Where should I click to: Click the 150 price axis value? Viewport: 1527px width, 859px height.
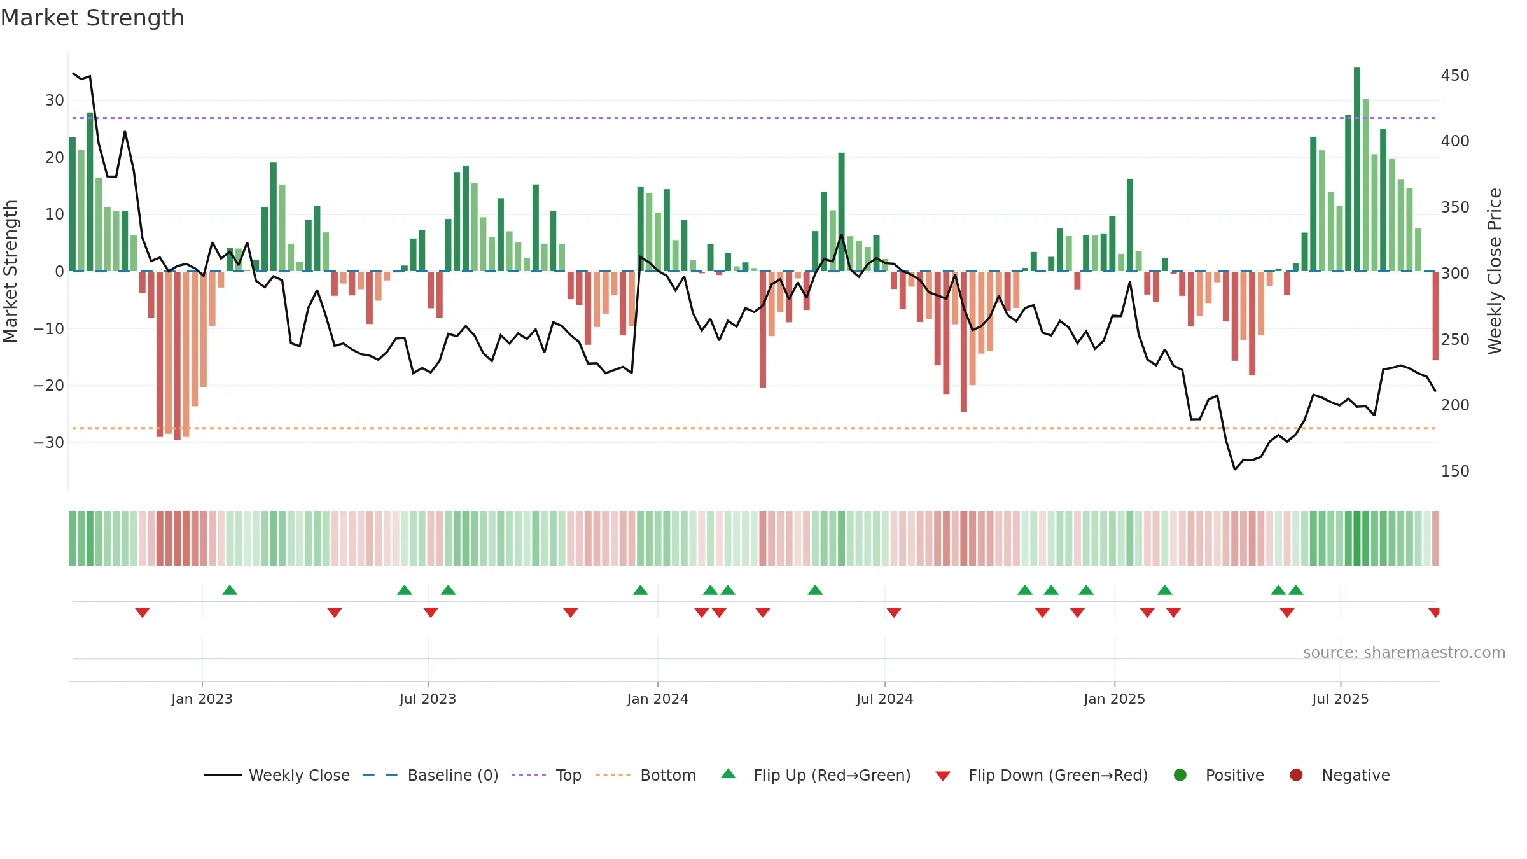tap(1455, 471)
